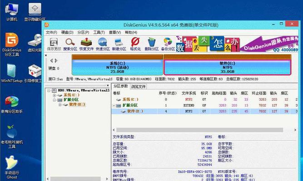Select 软件(E:) row in partition table
Image resolution: width=303 pixels, height=181 pixels.
point(204,111)
